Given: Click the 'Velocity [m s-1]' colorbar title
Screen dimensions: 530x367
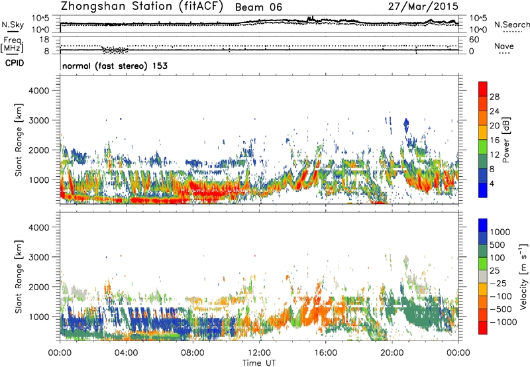Looking at the screenshot, I should (523, 276).
